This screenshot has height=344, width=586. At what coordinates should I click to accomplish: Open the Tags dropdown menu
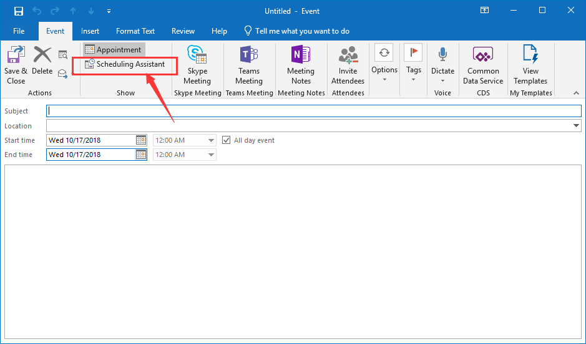(x=413, y=70)
